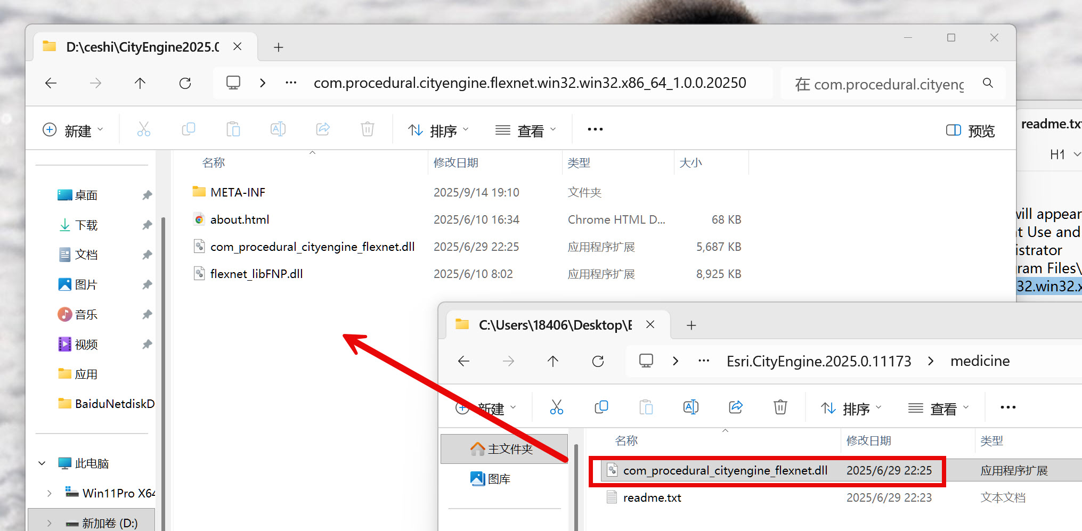Click the Delete trash icon in front window
Image resolution: width=1082 pixels, height=531 pixels.
(780, 407)
